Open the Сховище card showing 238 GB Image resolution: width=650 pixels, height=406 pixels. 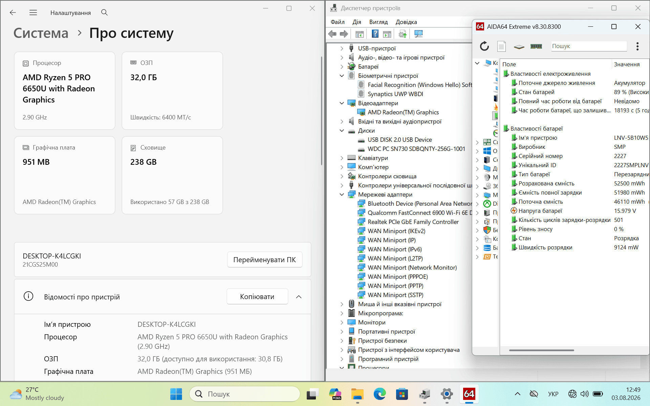click(x=172, y=175)
